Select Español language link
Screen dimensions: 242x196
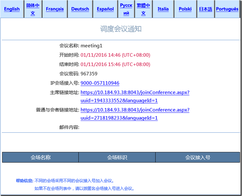(x=105, y=9)
